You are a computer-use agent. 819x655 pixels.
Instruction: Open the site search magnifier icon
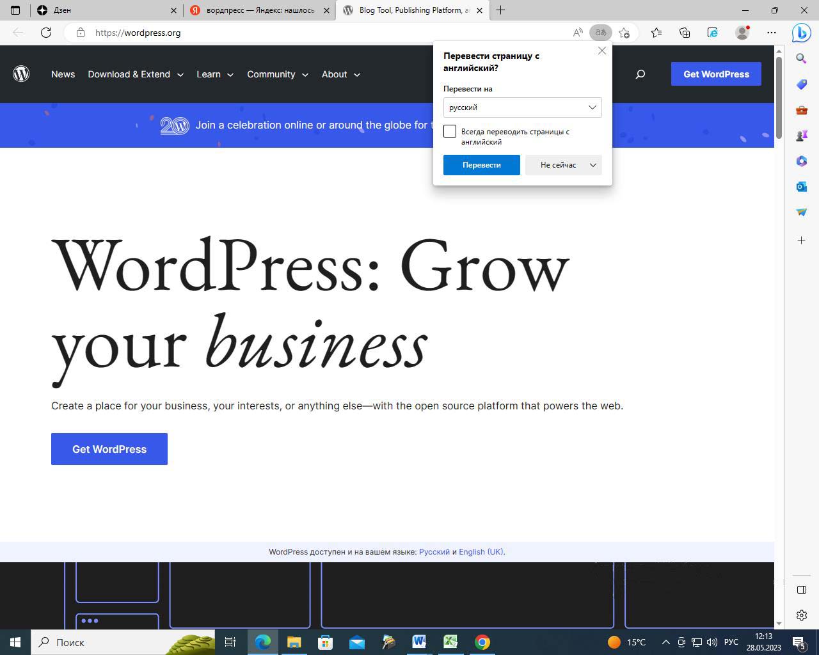pyautogui.click(x=640, y=74)
